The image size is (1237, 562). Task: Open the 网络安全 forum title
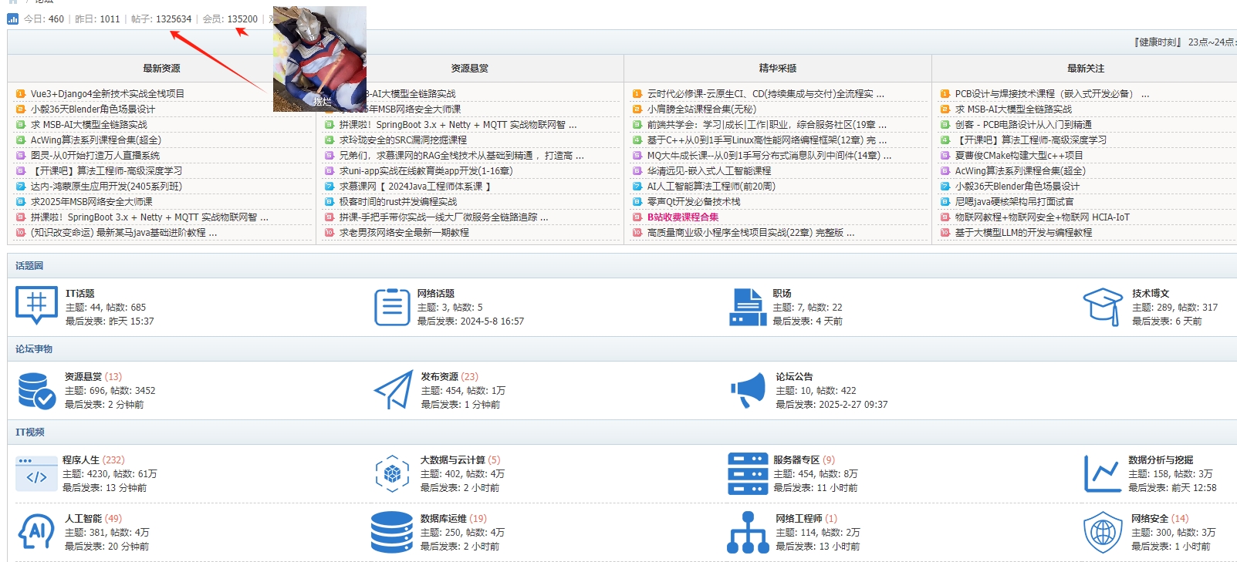tap(1150, 519)
